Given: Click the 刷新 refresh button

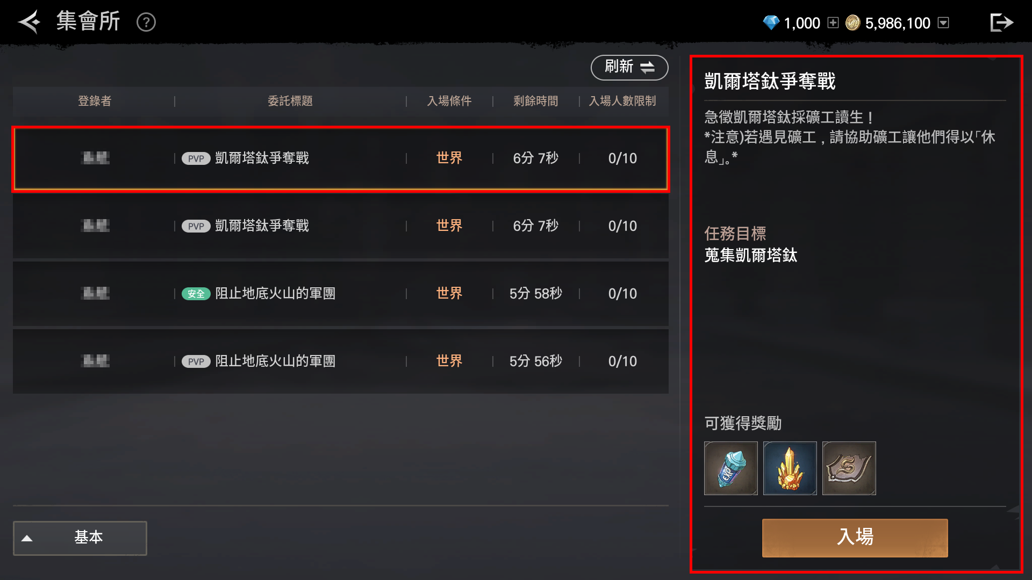Looking at the screenshot, I should click(x=629, y=67).
